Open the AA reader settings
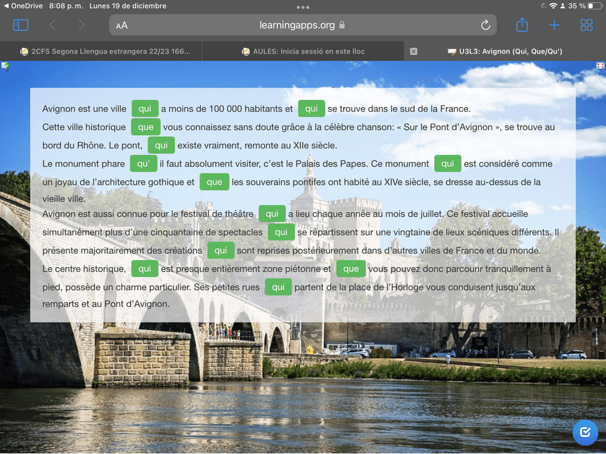Viewport: 606px width, 454px height. coord(121,26)
